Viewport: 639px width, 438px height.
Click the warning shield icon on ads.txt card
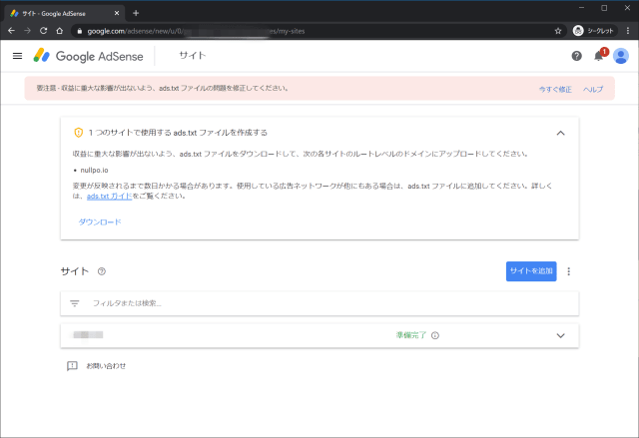point(78,133)
